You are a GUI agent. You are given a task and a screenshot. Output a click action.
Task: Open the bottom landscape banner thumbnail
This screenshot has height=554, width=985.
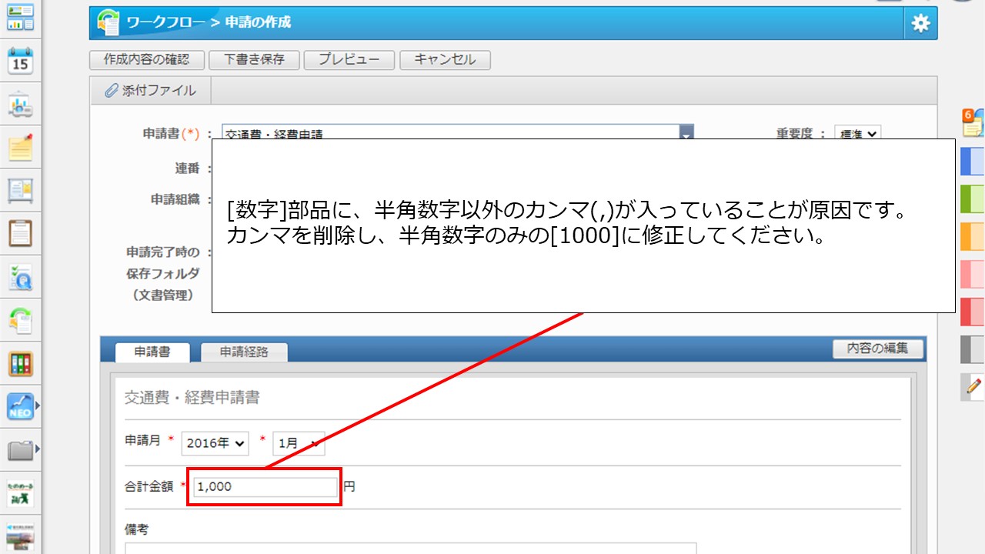tap(21, 537)
